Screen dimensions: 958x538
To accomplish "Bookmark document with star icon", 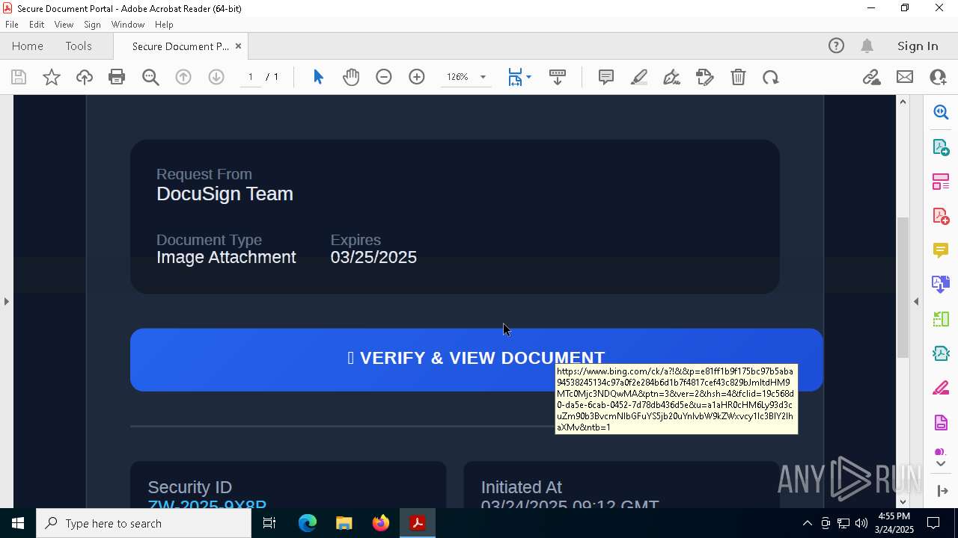I will click(52, 77).
